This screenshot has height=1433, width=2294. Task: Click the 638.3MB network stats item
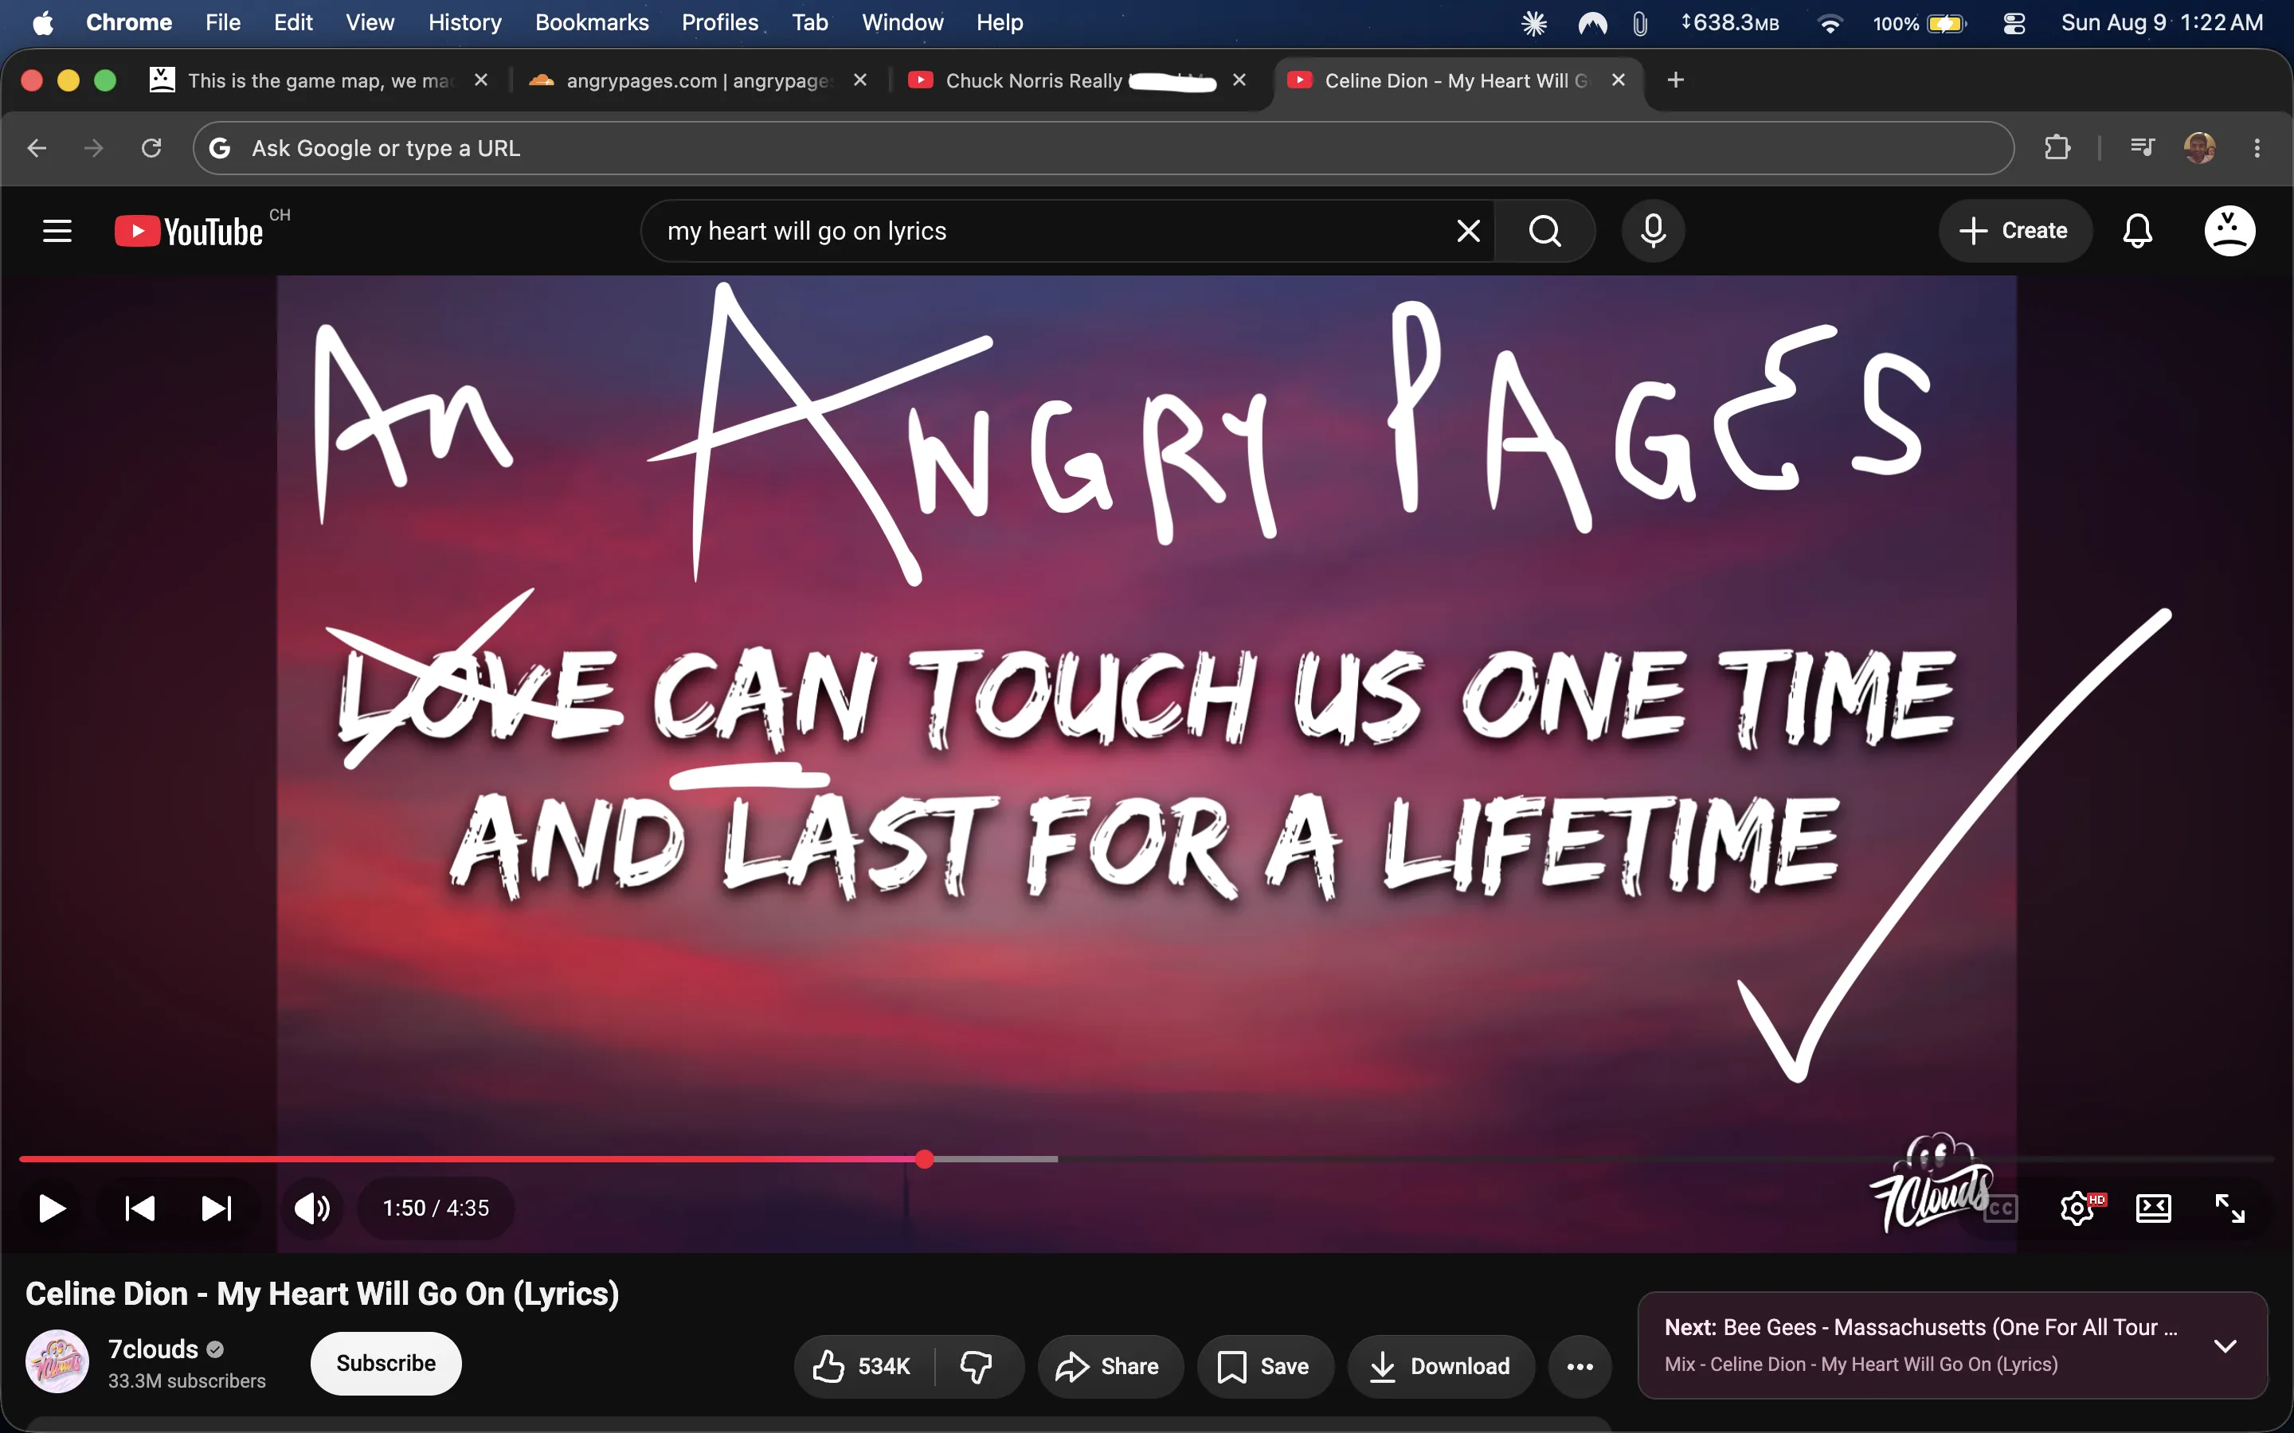(1729, 23)
